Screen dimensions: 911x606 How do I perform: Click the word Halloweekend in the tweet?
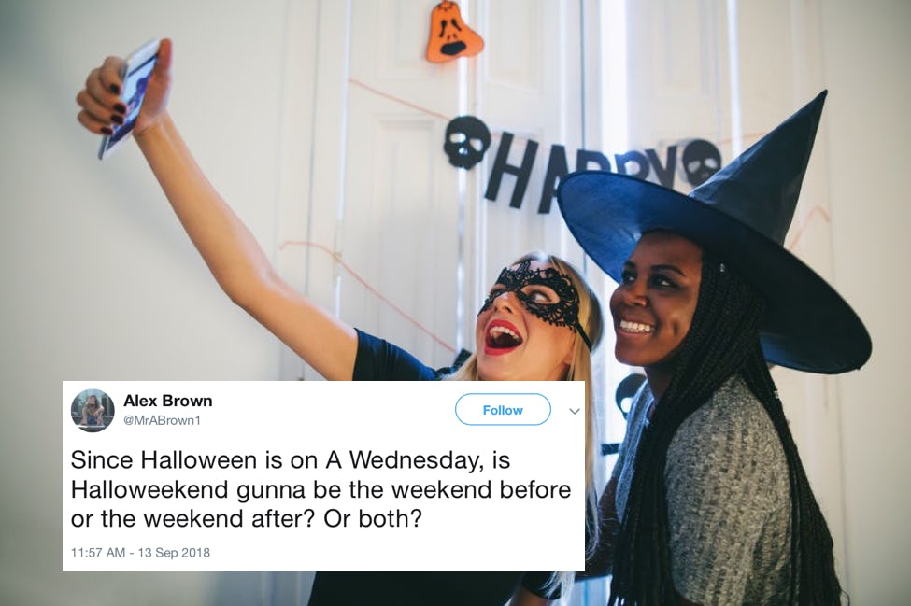[150, 490]
